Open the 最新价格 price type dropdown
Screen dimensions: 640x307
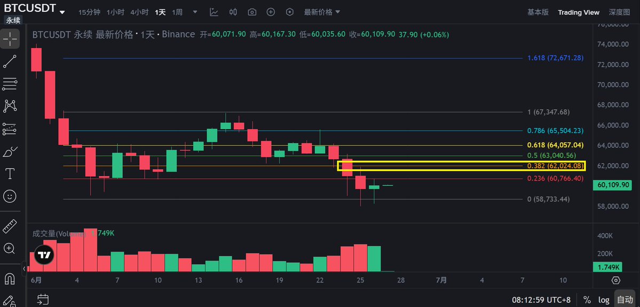tap(322, 12)
